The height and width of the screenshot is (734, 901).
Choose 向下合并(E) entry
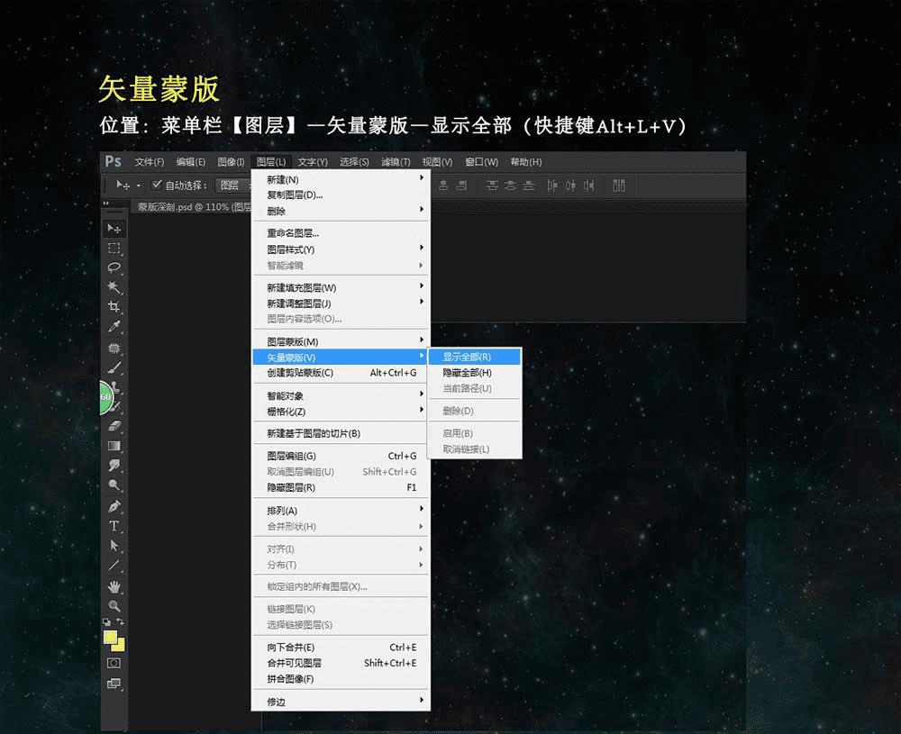(x=341, y=648)
